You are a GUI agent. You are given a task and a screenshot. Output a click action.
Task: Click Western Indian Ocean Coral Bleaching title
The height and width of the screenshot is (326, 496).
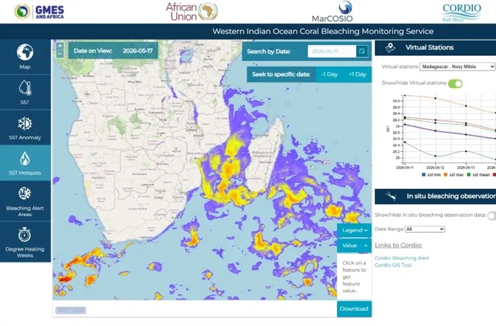pos(323,31)
